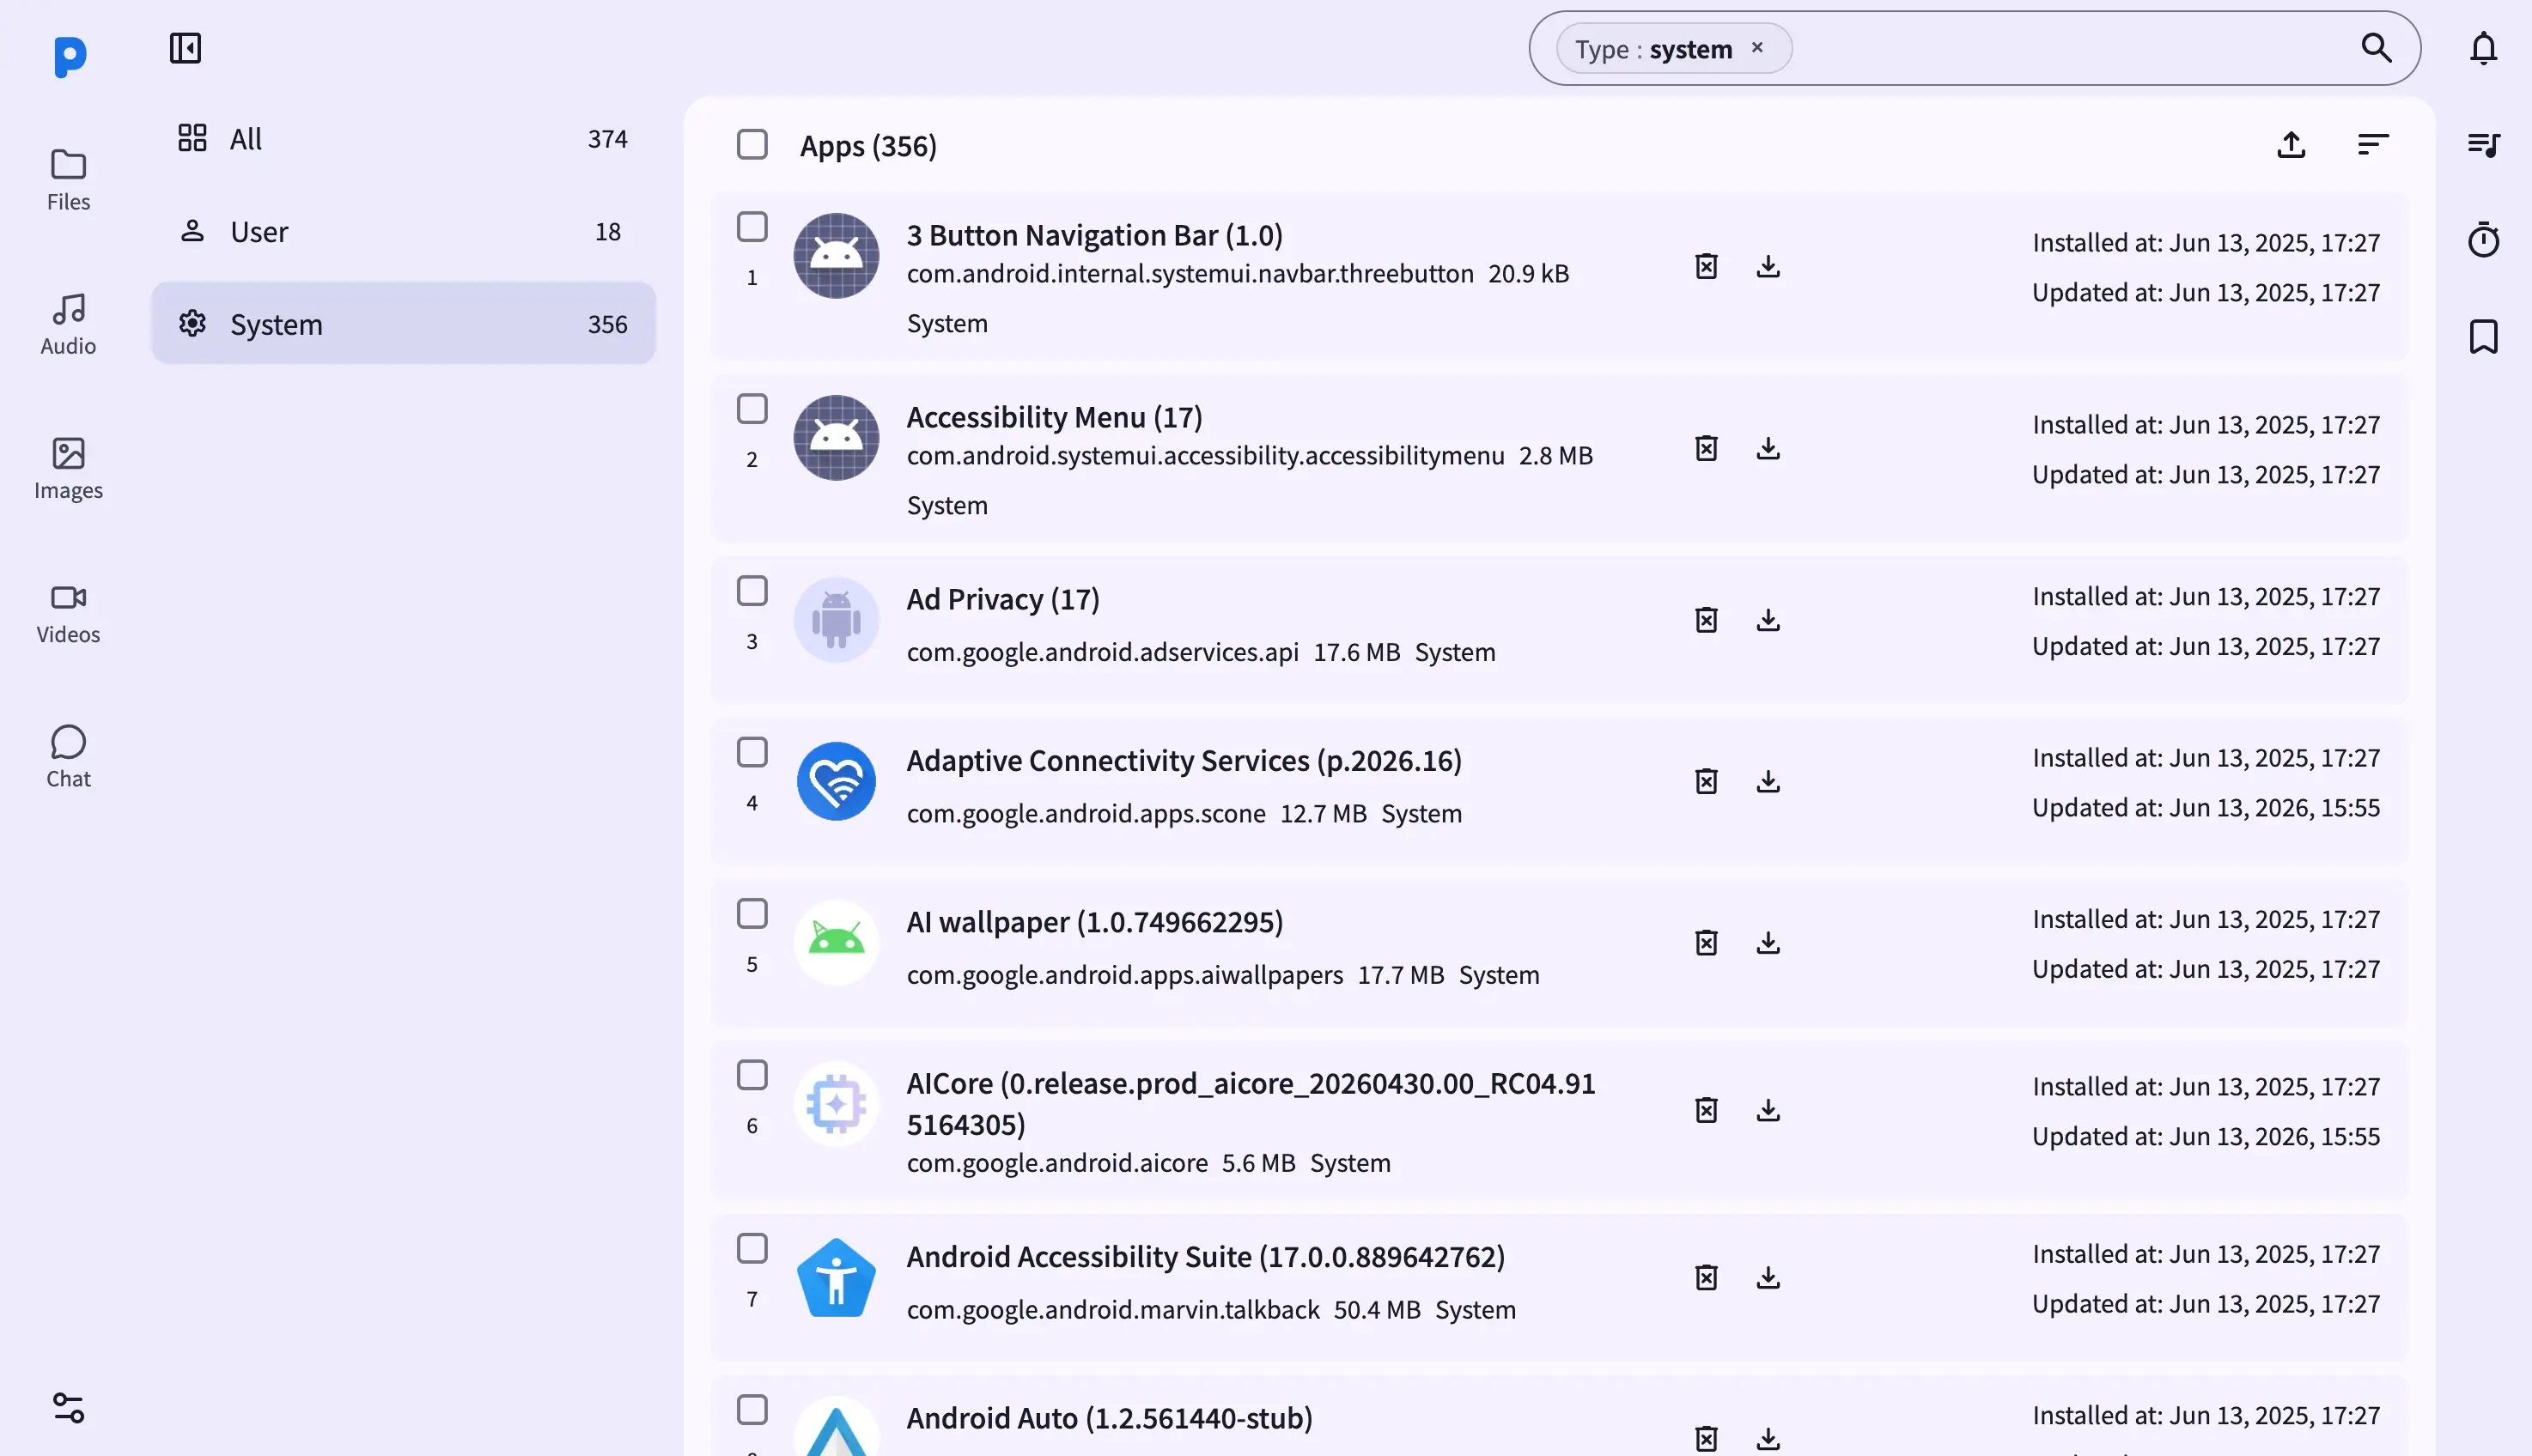Click the Android Accessibility Suite app icon

coord(837,1278)
